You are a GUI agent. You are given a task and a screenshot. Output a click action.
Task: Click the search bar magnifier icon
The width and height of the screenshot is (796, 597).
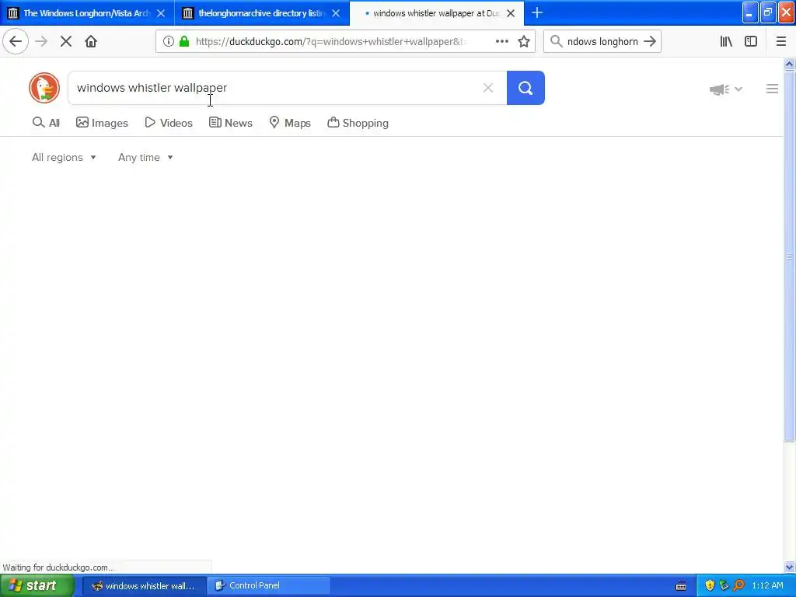(557, 42)
